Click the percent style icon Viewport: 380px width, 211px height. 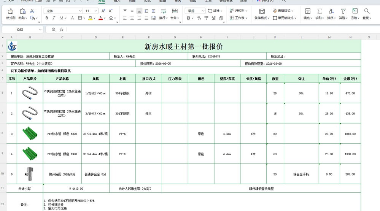click(x=199, y=18)
